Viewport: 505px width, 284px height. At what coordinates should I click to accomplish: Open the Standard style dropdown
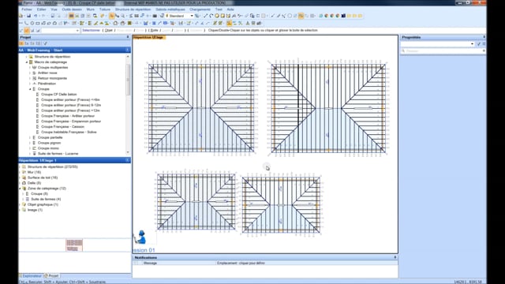tap(192, 16)
